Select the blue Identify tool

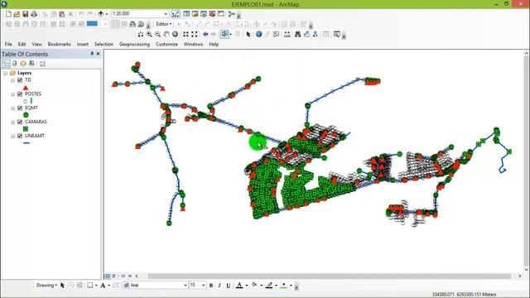pyautogui.click(x=259, y=34)
